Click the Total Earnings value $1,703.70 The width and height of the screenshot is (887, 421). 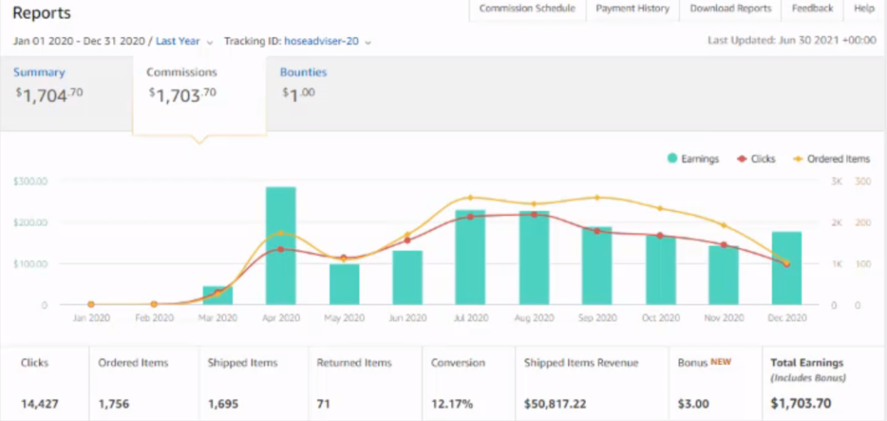[801, 404]
